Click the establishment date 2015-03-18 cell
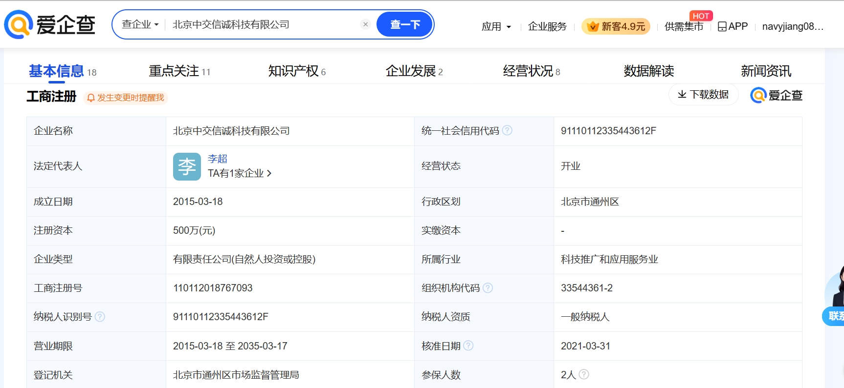 point(198,202)
